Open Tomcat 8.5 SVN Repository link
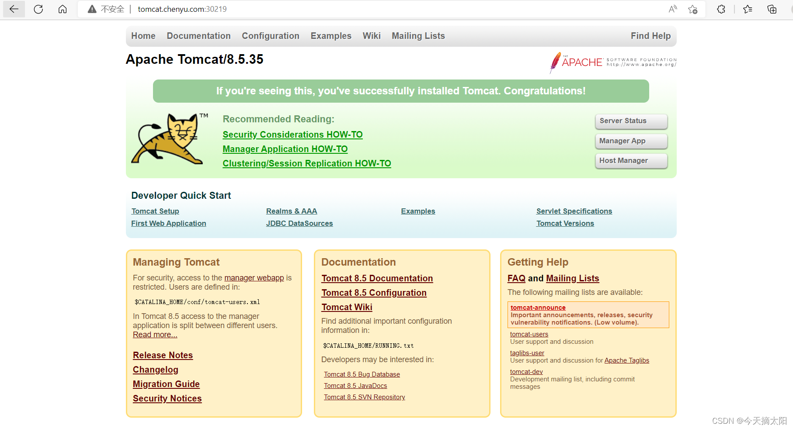The image size is (793, 429). tap(365, 397)
